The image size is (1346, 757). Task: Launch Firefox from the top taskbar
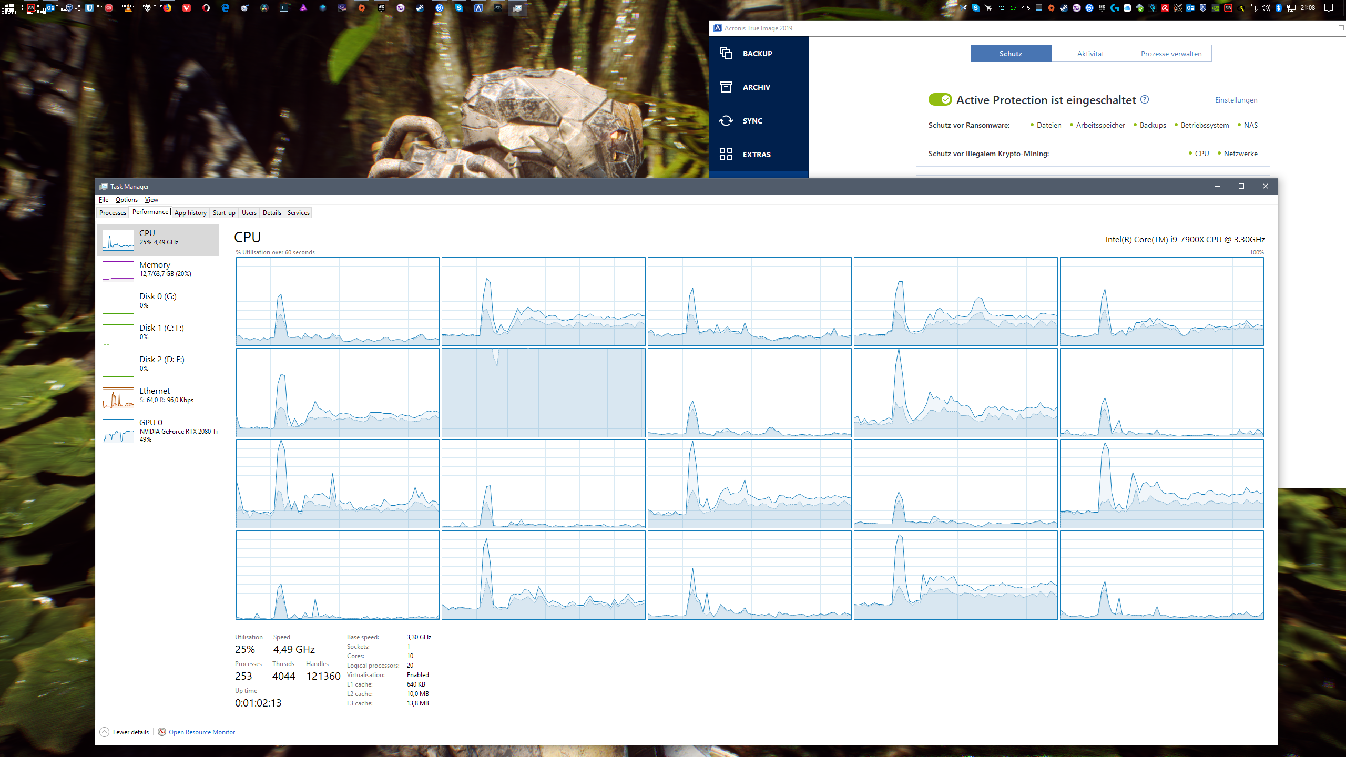point(167,8)
